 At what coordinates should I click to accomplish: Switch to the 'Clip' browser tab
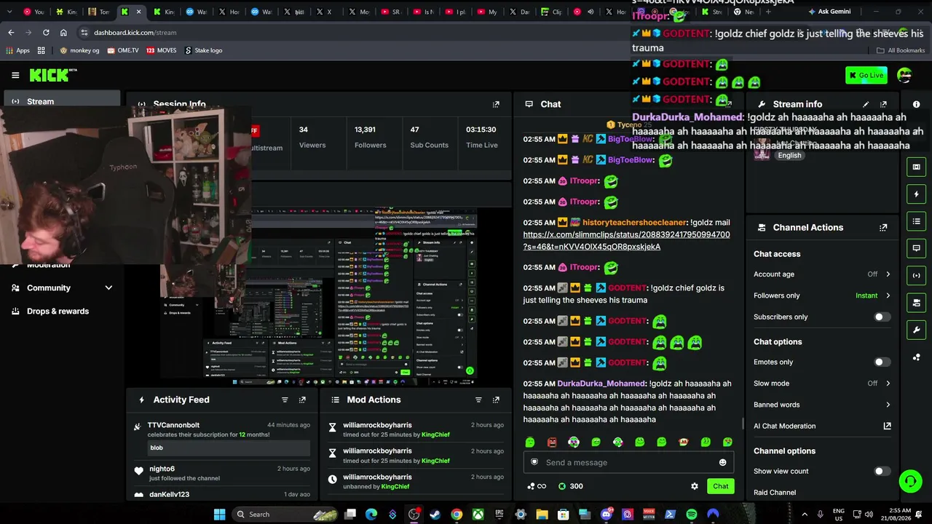[552, 12]
